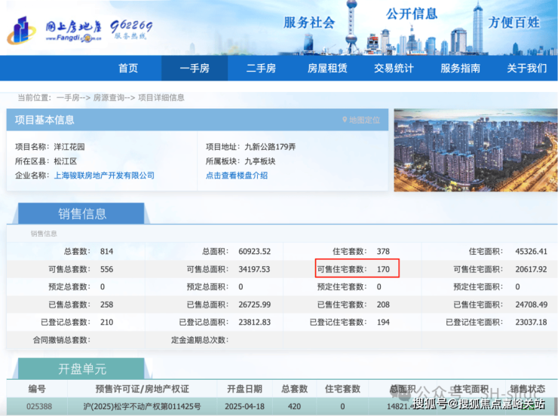Image resolution: width=558 pixels, height=416 pixels.
Task: Click the 已售总面积 value 26725.99
Action: pyautogui.click(x=254, y=304)
